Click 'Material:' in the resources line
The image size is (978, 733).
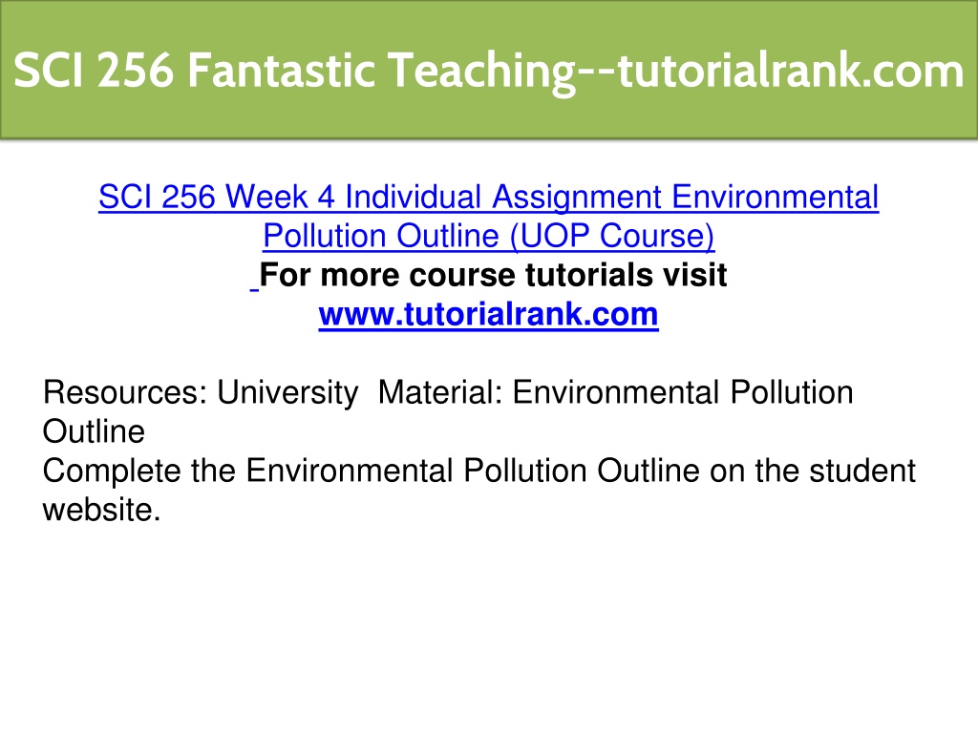[x=440, y=392]
